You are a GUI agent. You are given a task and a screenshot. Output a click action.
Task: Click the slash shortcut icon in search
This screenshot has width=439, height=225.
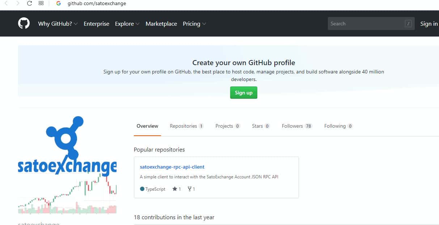pos(408,24)
